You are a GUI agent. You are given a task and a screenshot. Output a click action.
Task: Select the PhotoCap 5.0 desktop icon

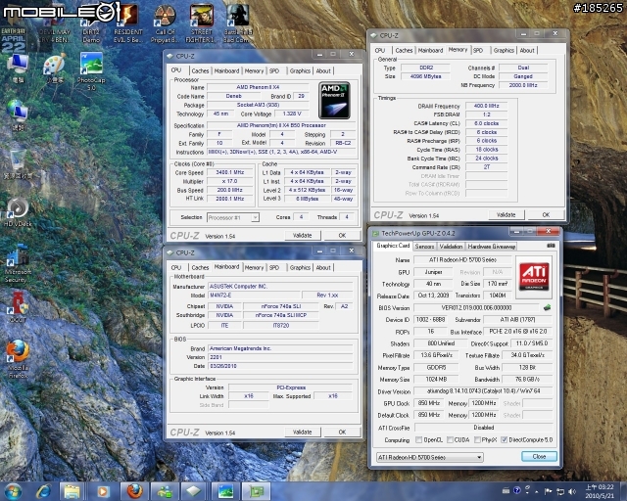coord(91,71)
